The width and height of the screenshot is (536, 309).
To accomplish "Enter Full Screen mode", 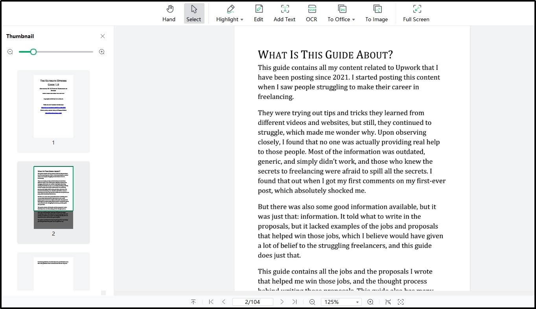I will (x=416, y=13).
